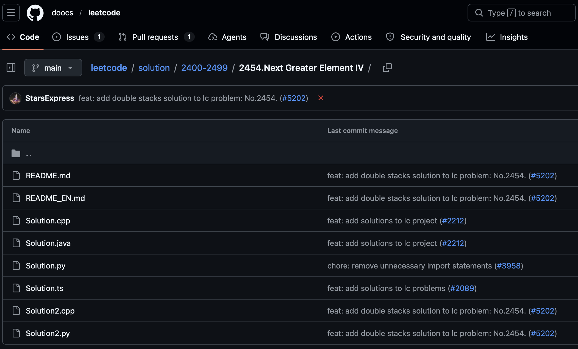Open the README.md file

click(x=48, y=176)
